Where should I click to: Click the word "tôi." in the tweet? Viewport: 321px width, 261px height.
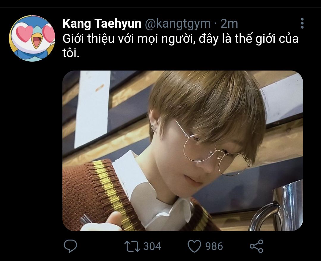[71, 54]
